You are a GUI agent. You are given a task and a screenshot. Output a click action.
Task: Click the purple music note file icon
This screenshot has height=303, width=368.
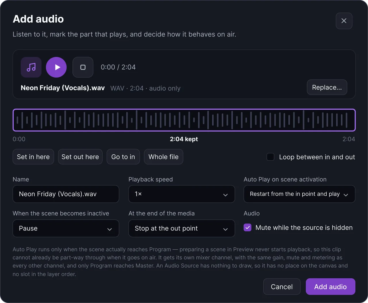(x=31, y=67)
